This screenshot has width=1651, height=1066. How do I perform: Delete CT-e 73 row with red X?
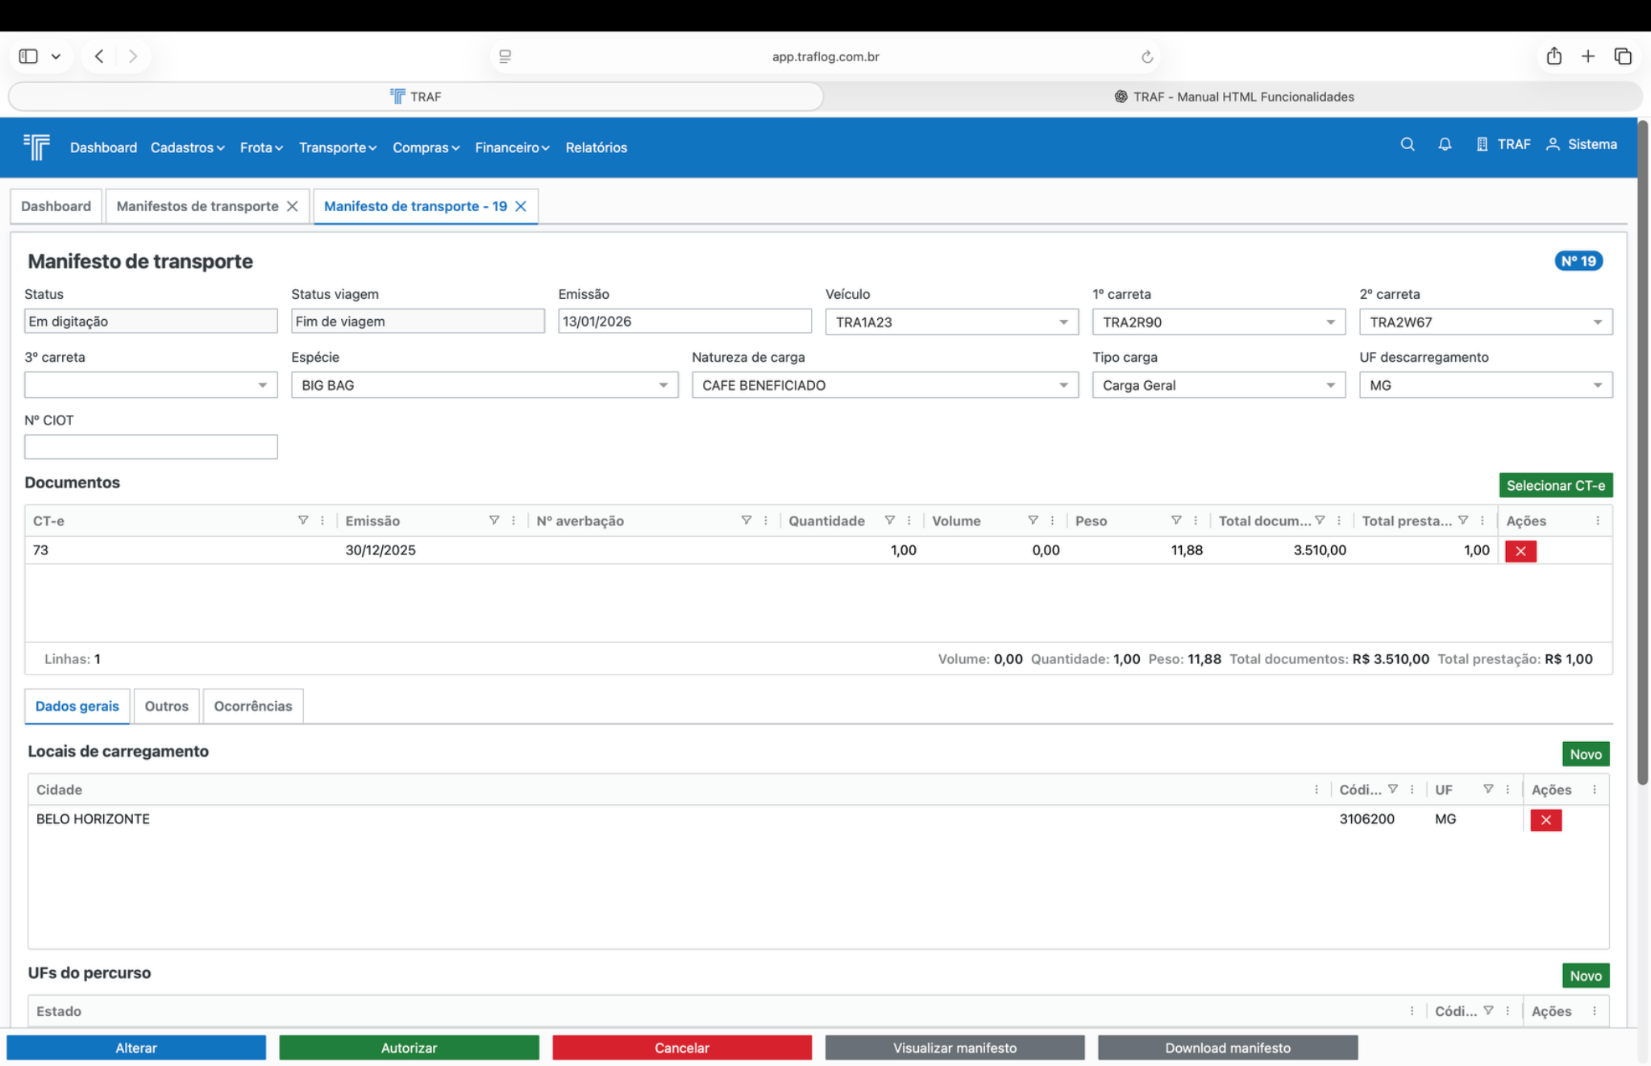1520,551
